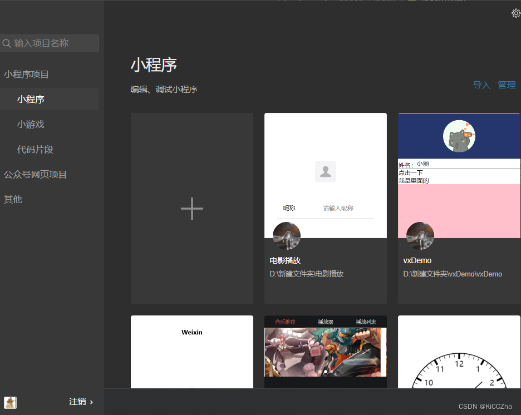Click the round avatar on vxDemo card
Screen dimensions: 521x415
pyautogui.click(x=420, y=236)
